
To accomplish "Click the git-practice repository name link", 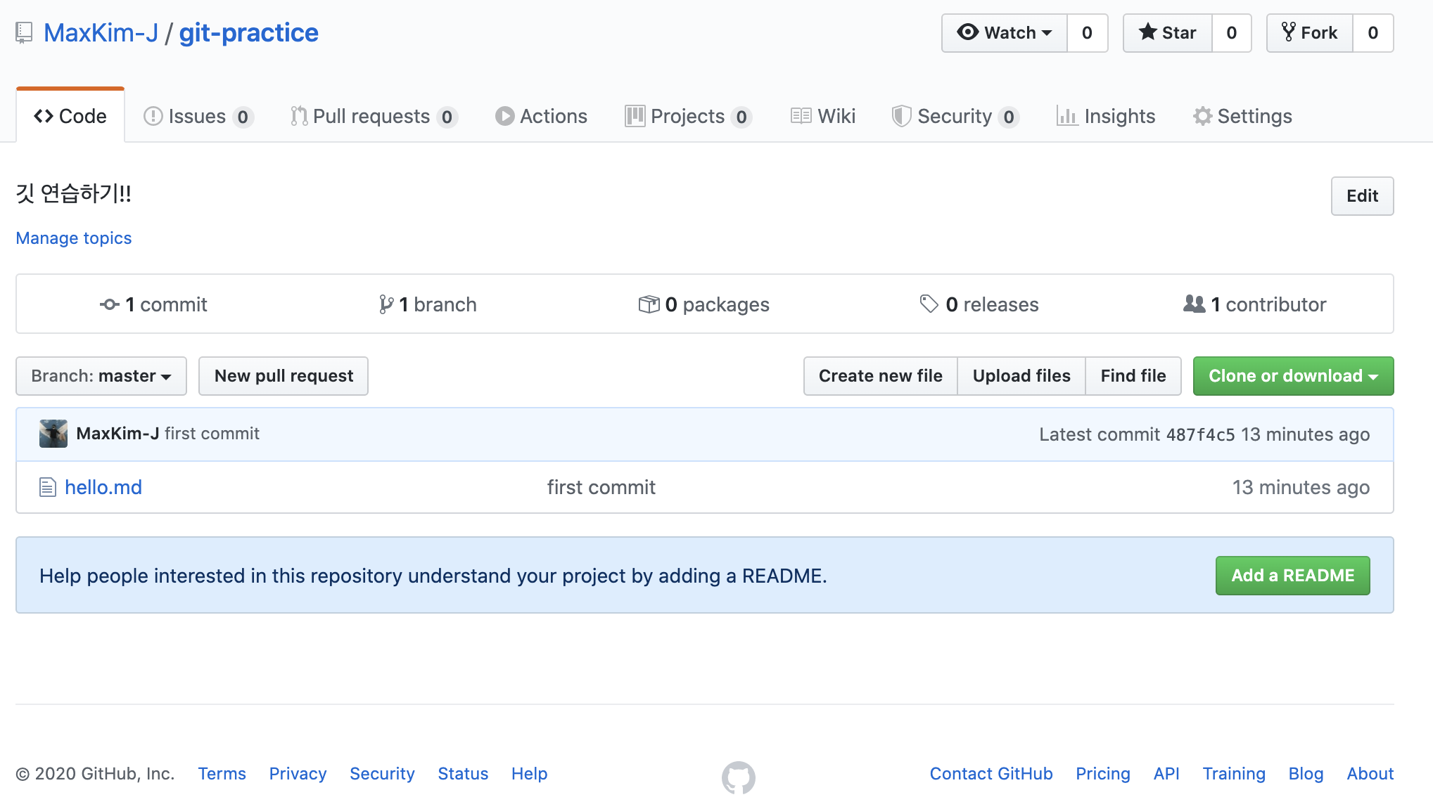I will [249, 33].
